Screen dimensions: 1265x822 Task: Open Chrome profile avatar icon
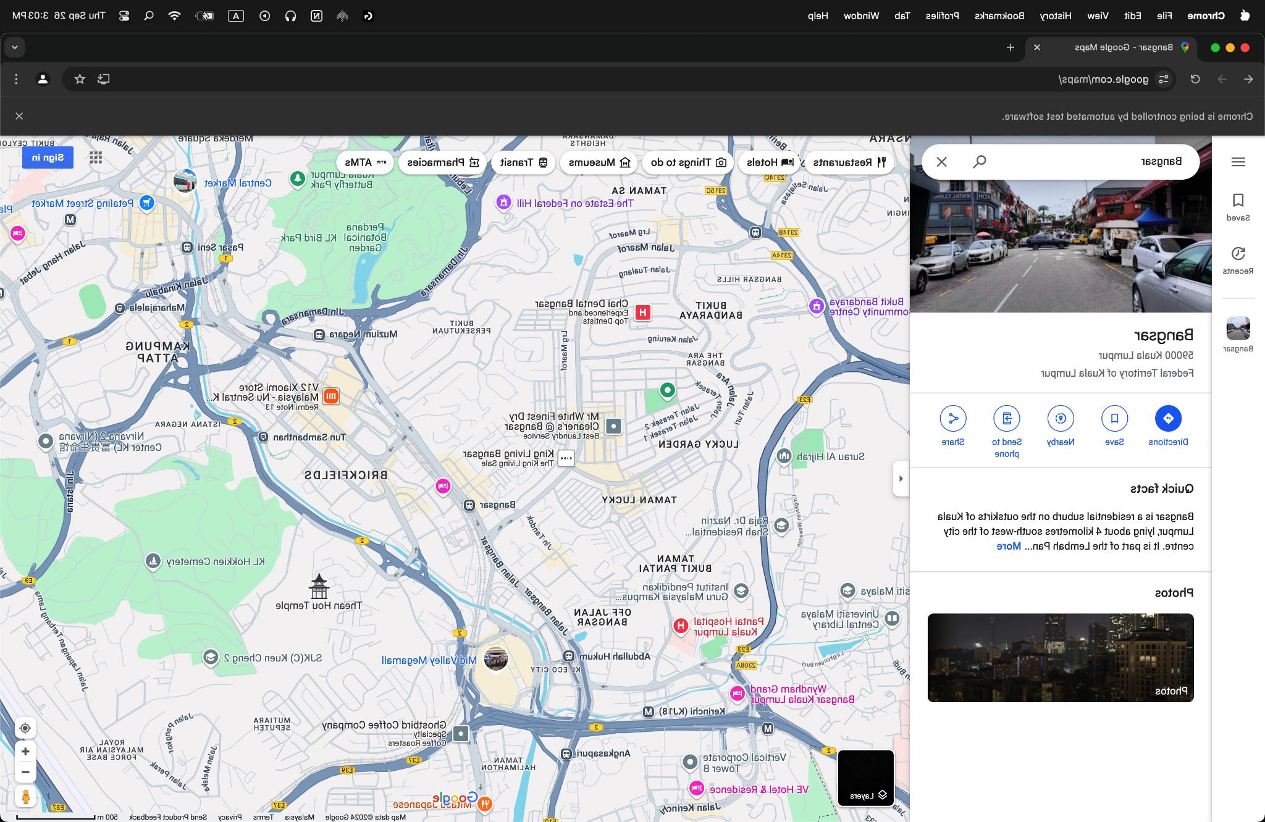click(x=43, y=79)
